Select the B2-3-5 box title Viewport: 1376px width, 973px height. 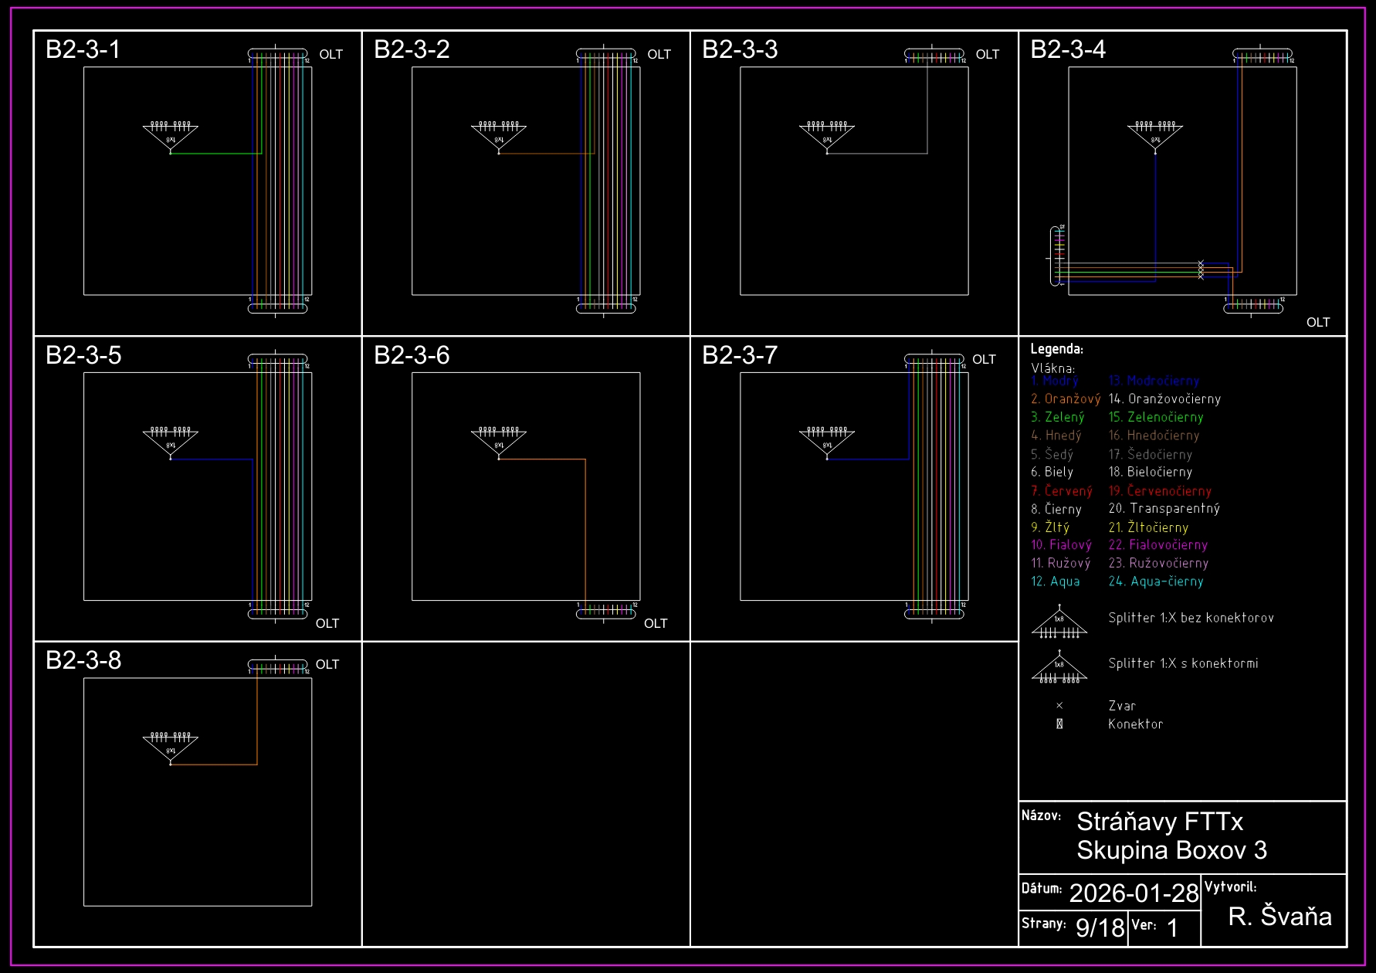pos(83,355)
